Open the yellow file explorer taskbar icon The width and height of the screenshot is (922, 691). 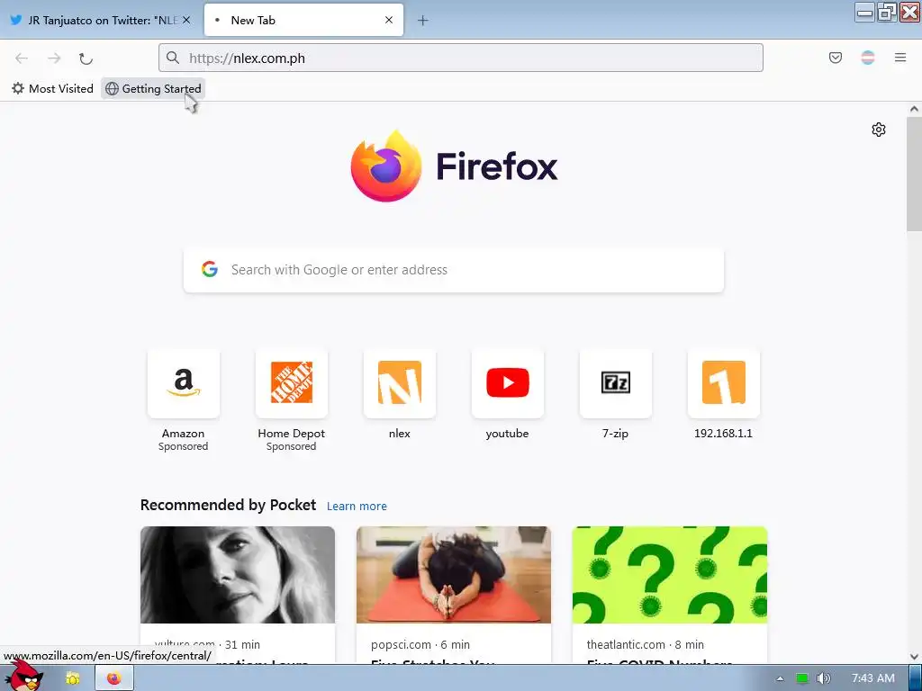pos(72,678)
